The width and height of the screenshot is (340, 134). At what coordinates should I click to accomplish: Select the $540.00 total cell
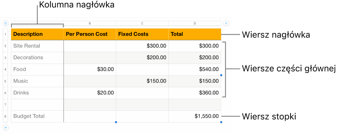click(x=195, y=69)
